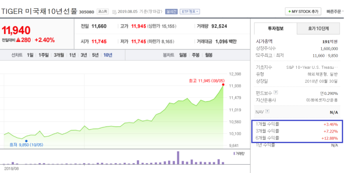Switch to 일봉 candlestick chart

coord(183,55)
